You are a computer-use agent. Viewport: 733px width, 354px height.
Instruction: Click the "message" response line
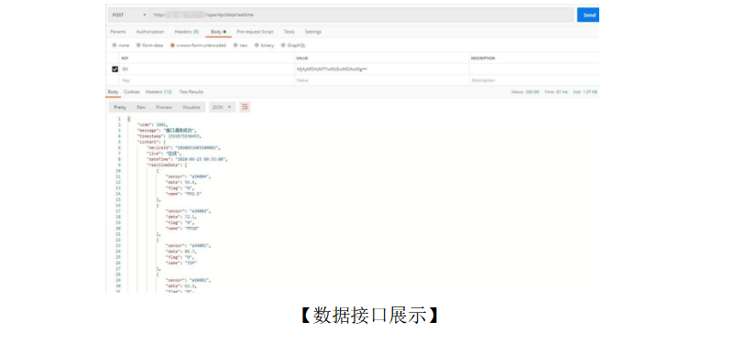click(x=167, y=130)
